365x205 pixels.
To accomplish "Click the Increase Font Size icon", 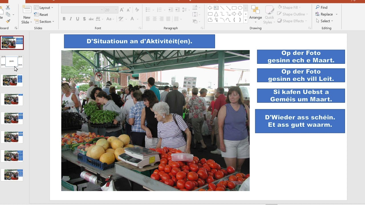I will click(122, 10).
